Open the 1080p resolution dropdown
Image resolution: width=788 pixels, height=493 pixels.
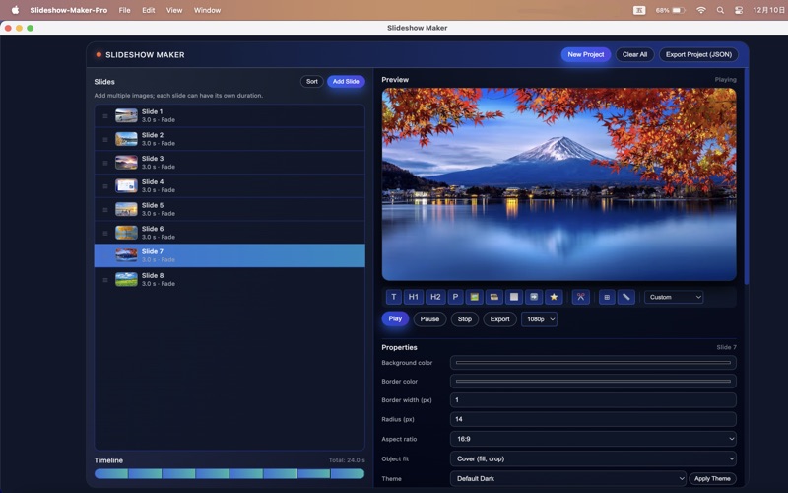(x=539, y=319)
